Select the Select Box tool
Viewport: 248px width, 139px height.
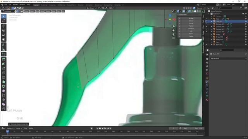3,16
